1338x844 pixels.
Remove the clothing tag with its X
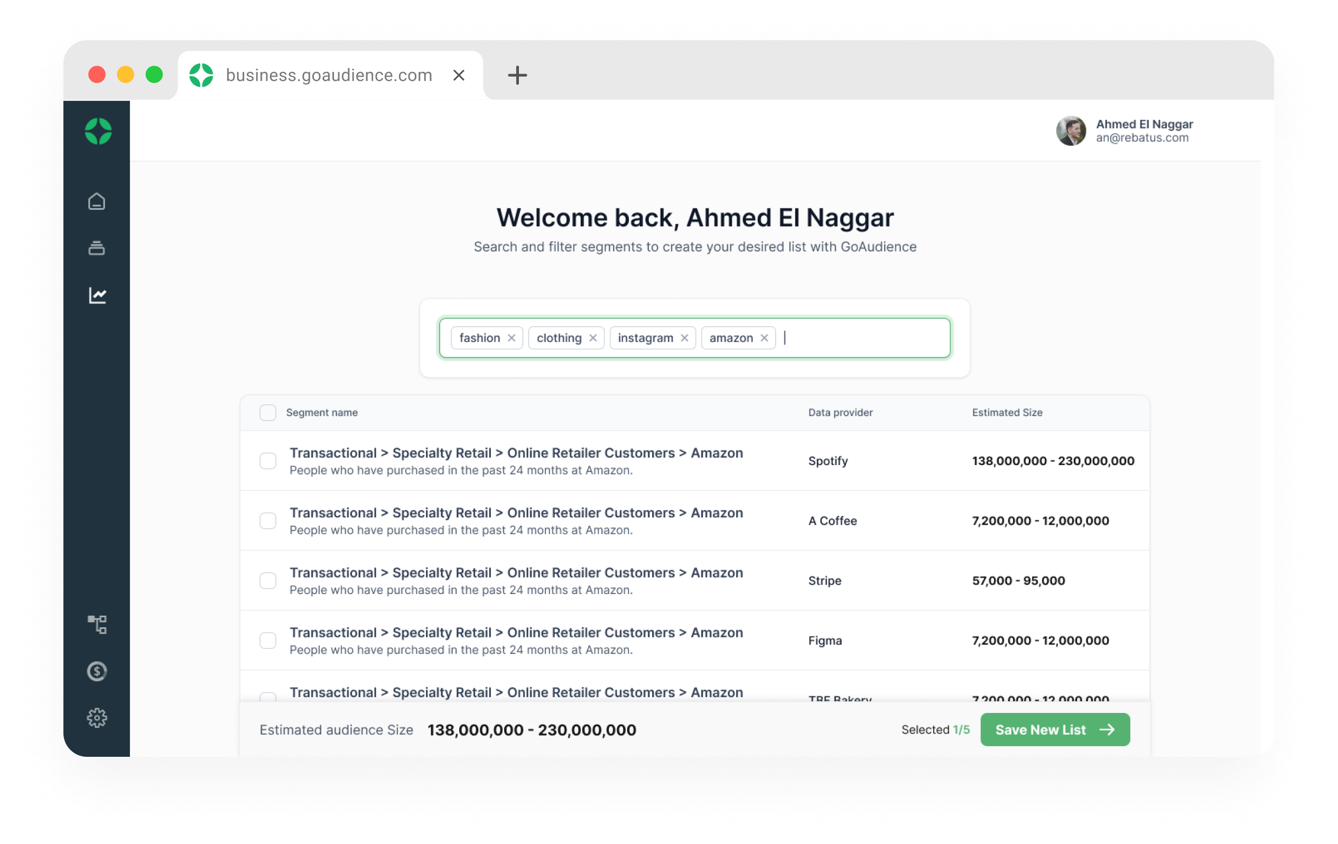(593, 338)
